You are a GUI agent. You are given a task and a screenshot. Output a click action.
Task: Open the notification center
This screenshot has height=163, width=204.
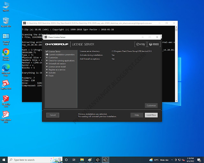tap(199, 160)
